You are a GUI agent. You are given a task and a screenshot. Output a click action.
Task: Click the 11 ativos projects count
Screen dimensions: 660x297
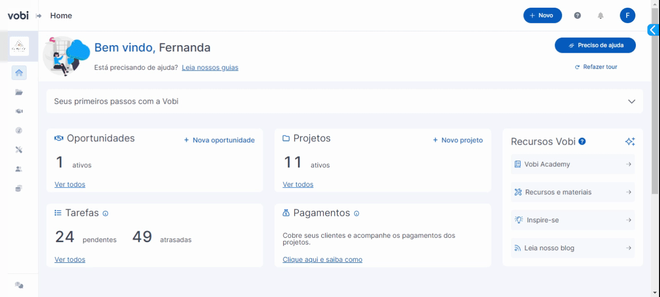pyautogui.click(x=306, y=162)
